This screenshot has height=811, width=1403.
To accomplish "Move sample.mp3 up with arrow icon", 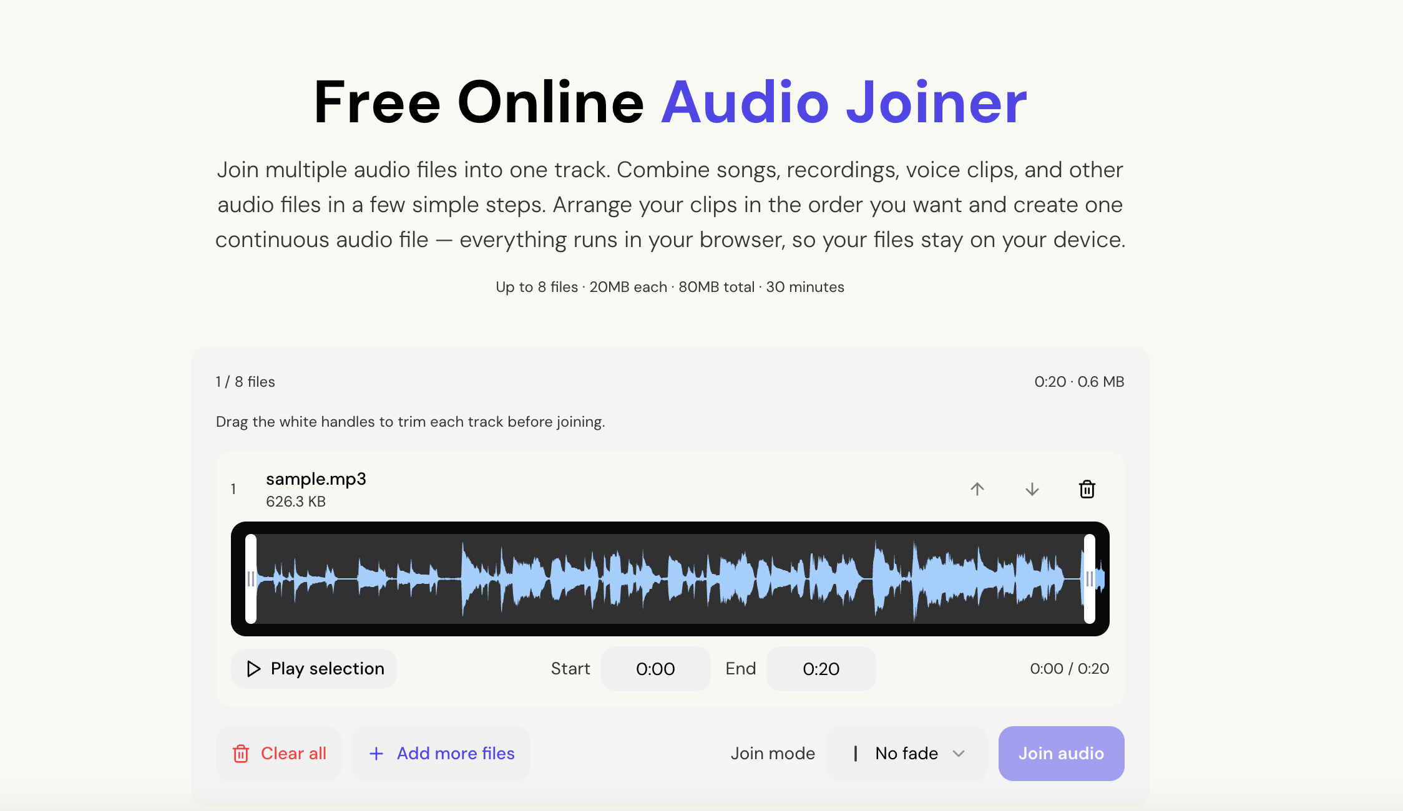I will (x=977, y=489).
